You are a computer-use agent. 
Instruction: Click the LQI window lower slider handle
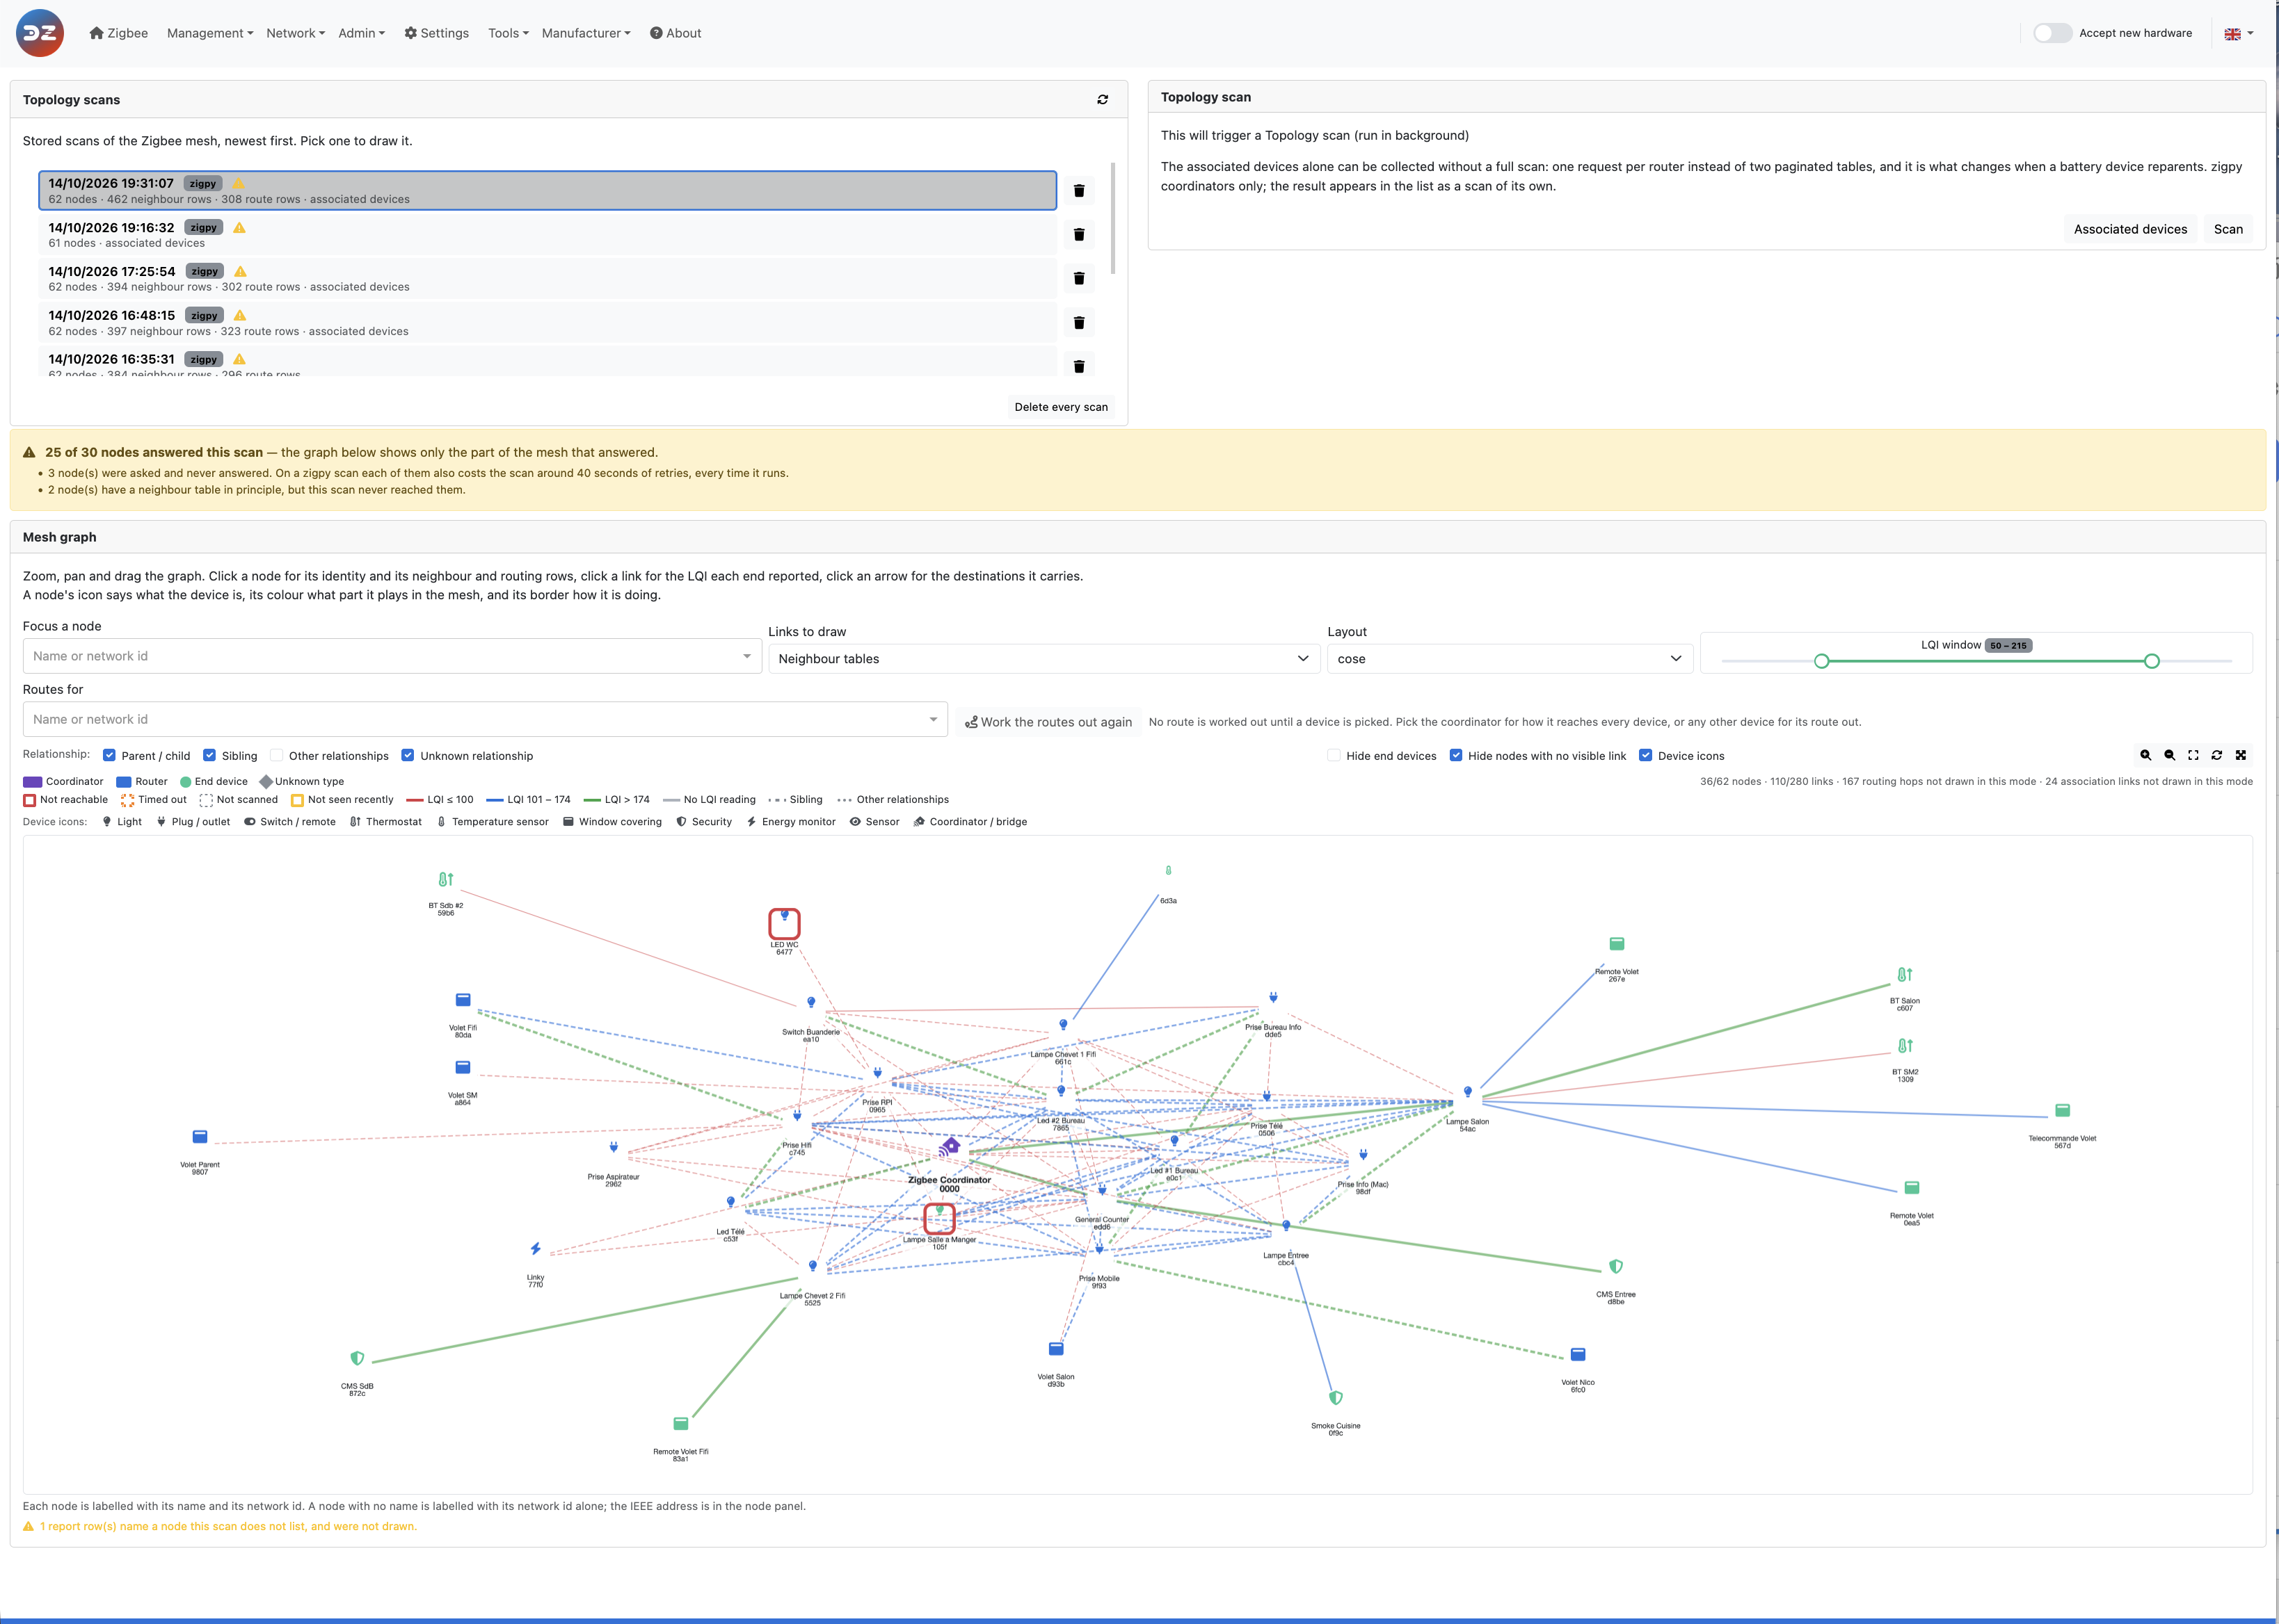[x=1822, y=661]
